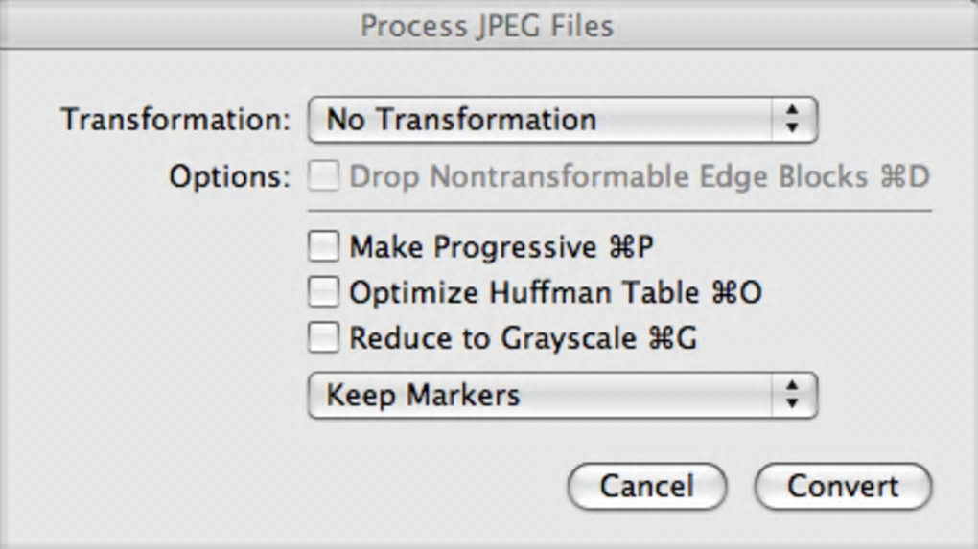The height and width of the screenshot is (549, 978).
Task: Toggle the Drop Nontransformable Edge Blocks checkbox
Action: coord(323,177)
